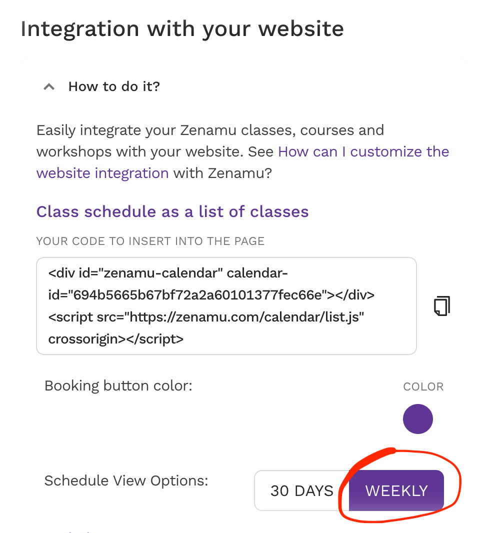The height and width of the screenshot is (533, 489).
Task: Click the copy code icon
Action: pyautogui.click(x=441, y=306)
